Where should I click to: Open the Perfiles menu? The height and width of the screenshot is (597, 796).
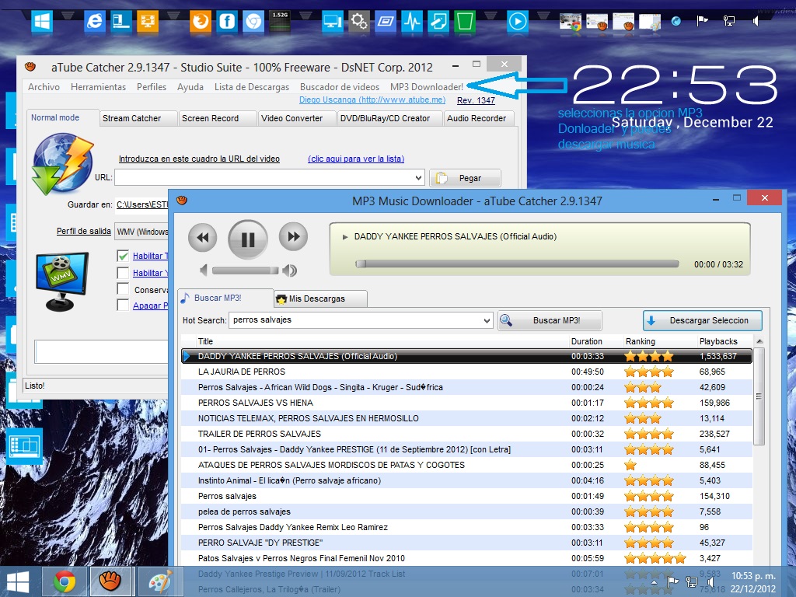click(152, 87)
